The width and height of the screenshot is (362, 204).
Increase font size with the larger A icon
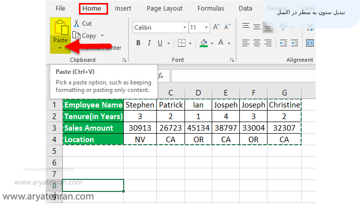[216, 27]
